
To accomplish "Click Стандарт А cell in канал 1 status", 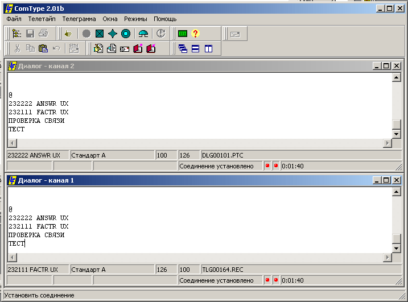I will (x=113, y=270).
